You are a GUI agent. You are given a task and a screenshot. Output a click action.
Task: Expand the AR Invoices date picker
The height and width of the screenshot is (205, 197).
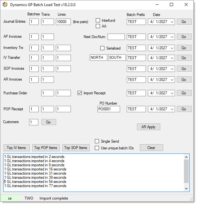[172, 80]
